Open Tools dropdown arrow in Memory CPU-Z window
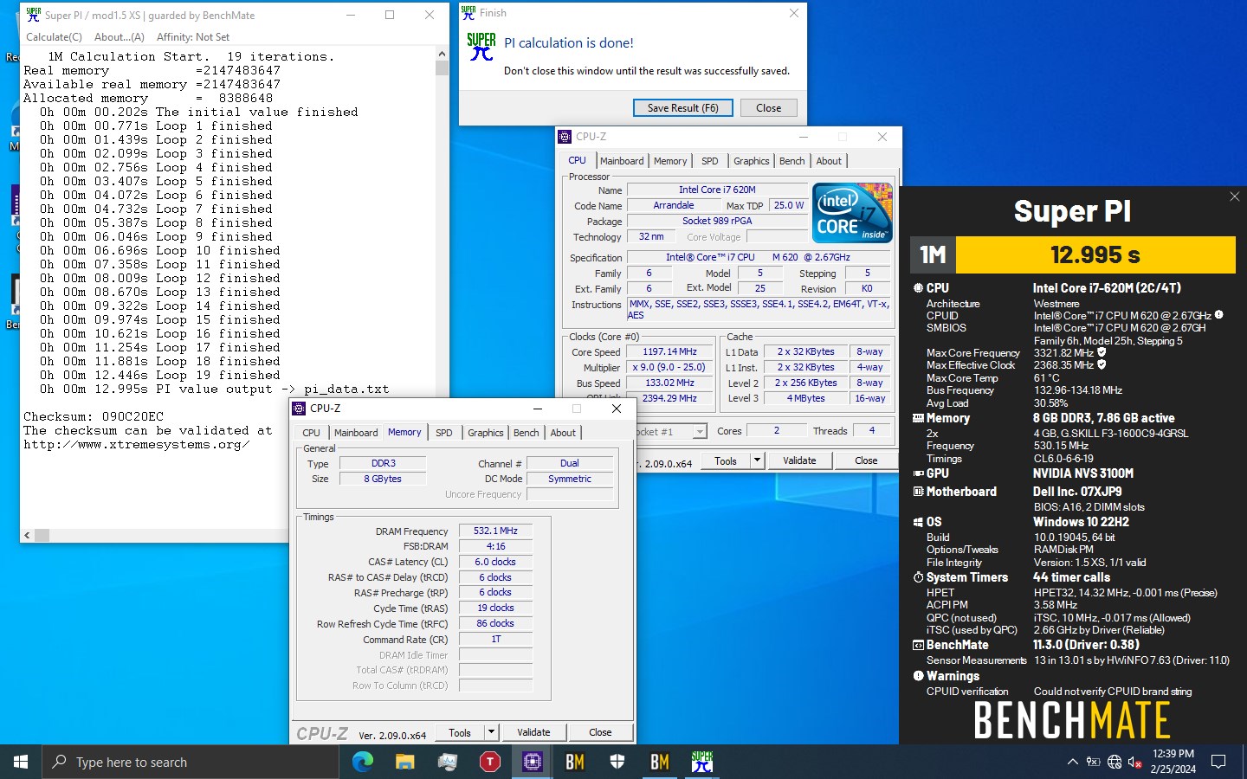1247x779 pixels. coord(491,732)
